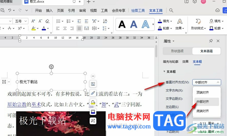Viewport: 227px width, 136px height.
Task: Switch to 绘图工具 tab
Action: tap(138, 11)
